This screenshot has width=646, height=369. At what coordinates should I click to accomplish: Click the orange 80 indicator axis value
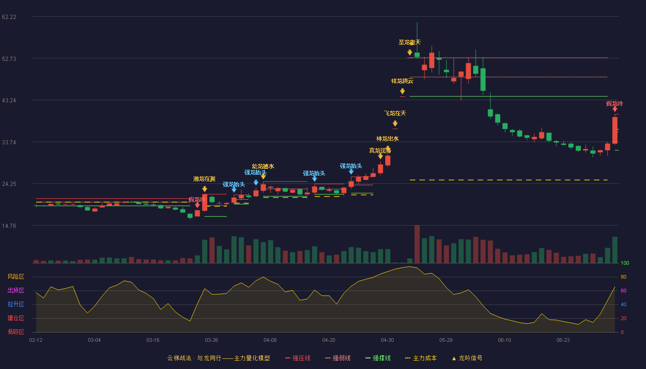(623, 277)
